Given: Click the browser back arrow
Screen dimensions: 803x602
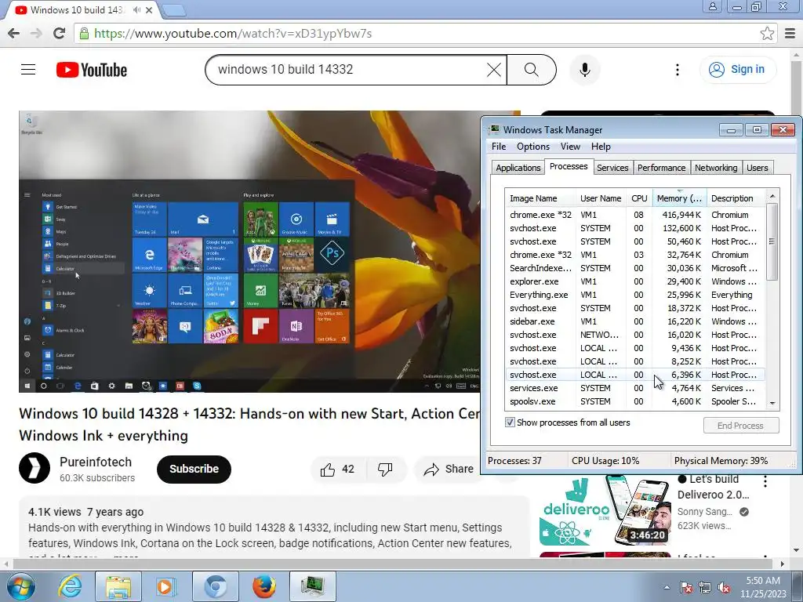Looking at the screenshot, I should 14,34.
